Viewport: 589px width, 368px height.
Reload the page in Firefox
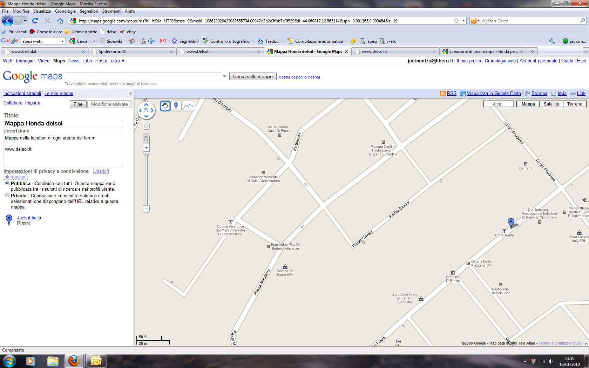(35, 21)
